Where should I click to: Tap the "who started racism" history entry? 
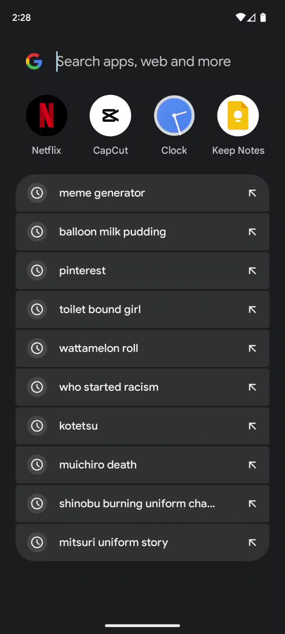coord(109,387)
